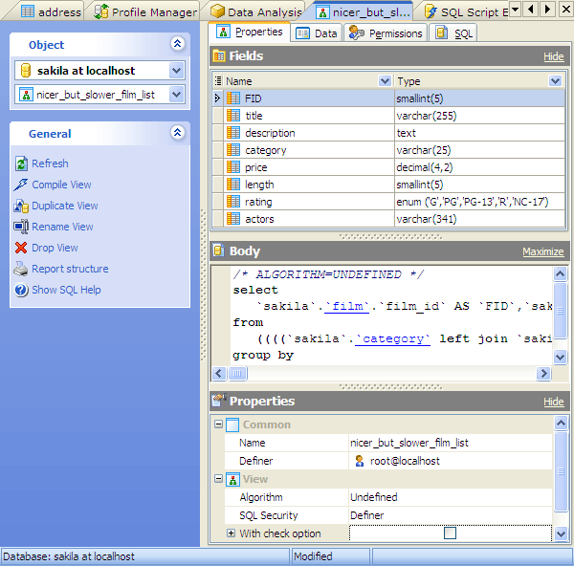Switch to the Profile Manager tab

(x=145, y=12)
